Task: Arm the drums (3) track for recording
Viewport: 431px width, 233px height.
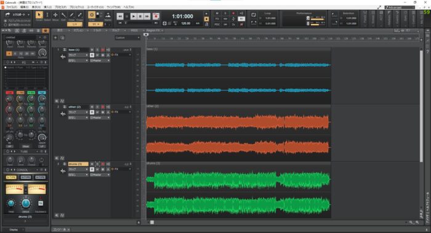Action: click(x=103, y=164)
